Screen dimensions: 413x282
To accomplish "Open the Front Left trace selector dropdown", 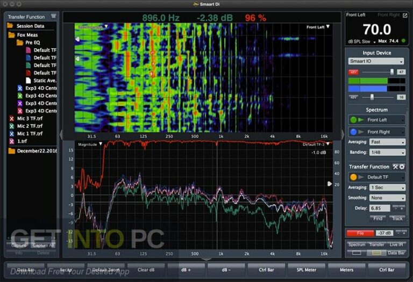I will point(328,26).
